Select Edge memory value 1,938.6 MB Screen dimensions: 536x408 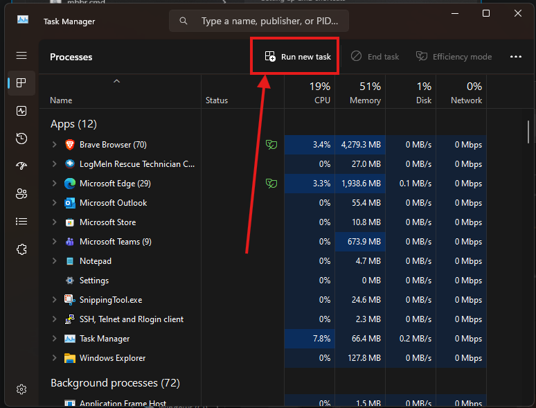pyautogui.click(x=361, y=184)
